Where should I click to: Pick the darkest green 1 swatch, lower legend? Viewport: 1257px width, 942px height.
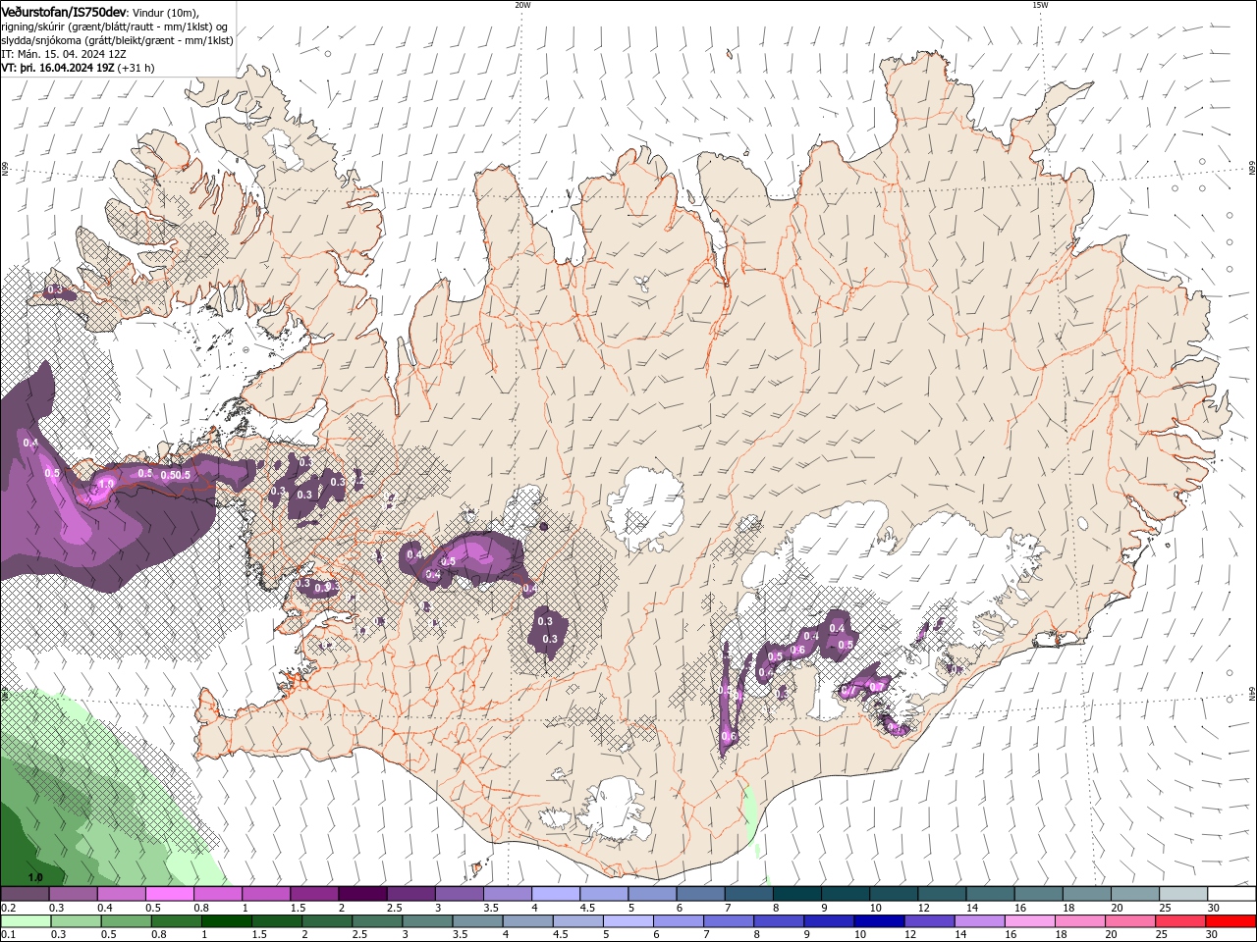[225, 921]
